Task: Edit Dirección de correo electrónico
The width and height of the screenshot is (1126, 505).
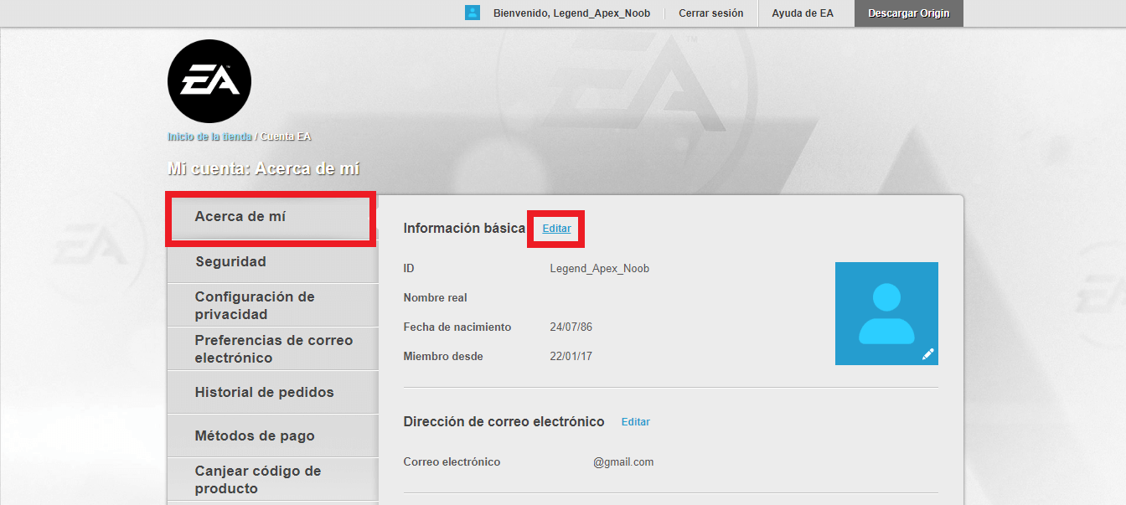Action: 635,422
